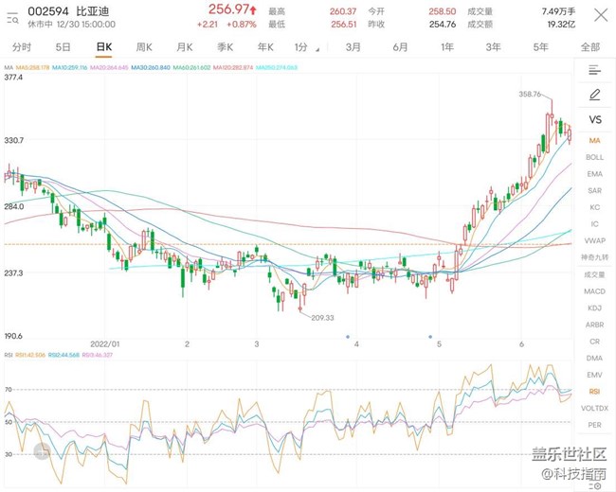Image resolution: width=616 pixels, height=492 pixels.
Task: Click the 358.76 high price marker
Action: pyautogui.click(x=531, y=95)
